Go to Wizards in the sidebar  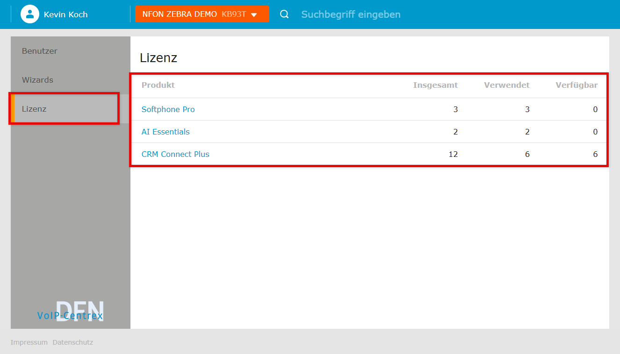37,80
